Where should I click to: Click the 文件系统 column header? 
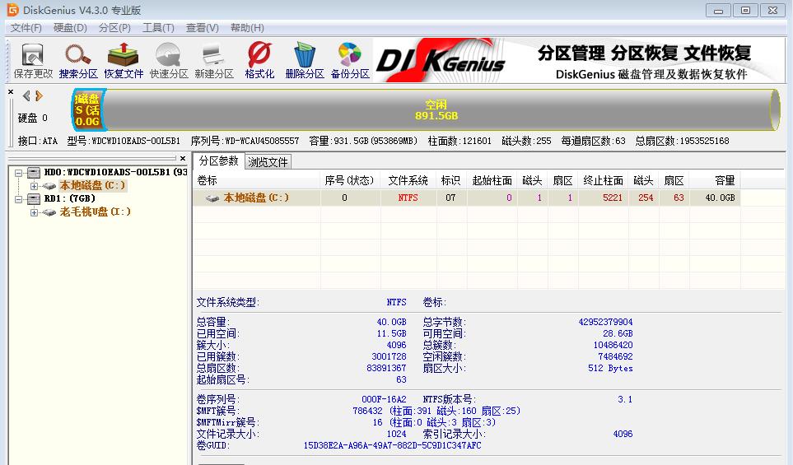click(x=408, y=180)
